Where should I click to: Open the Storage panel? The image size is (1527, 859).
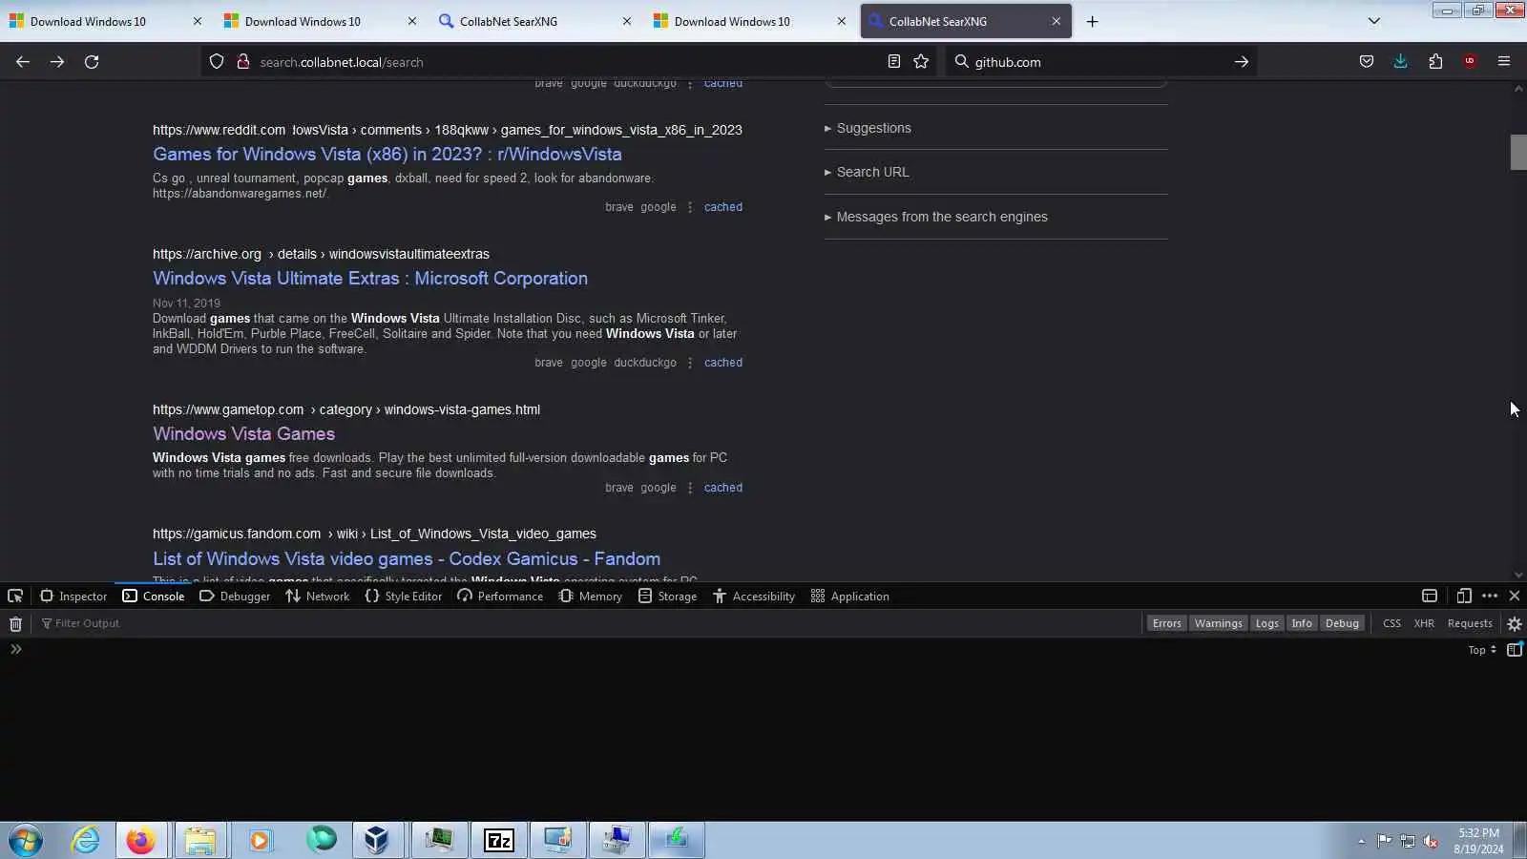667,597
